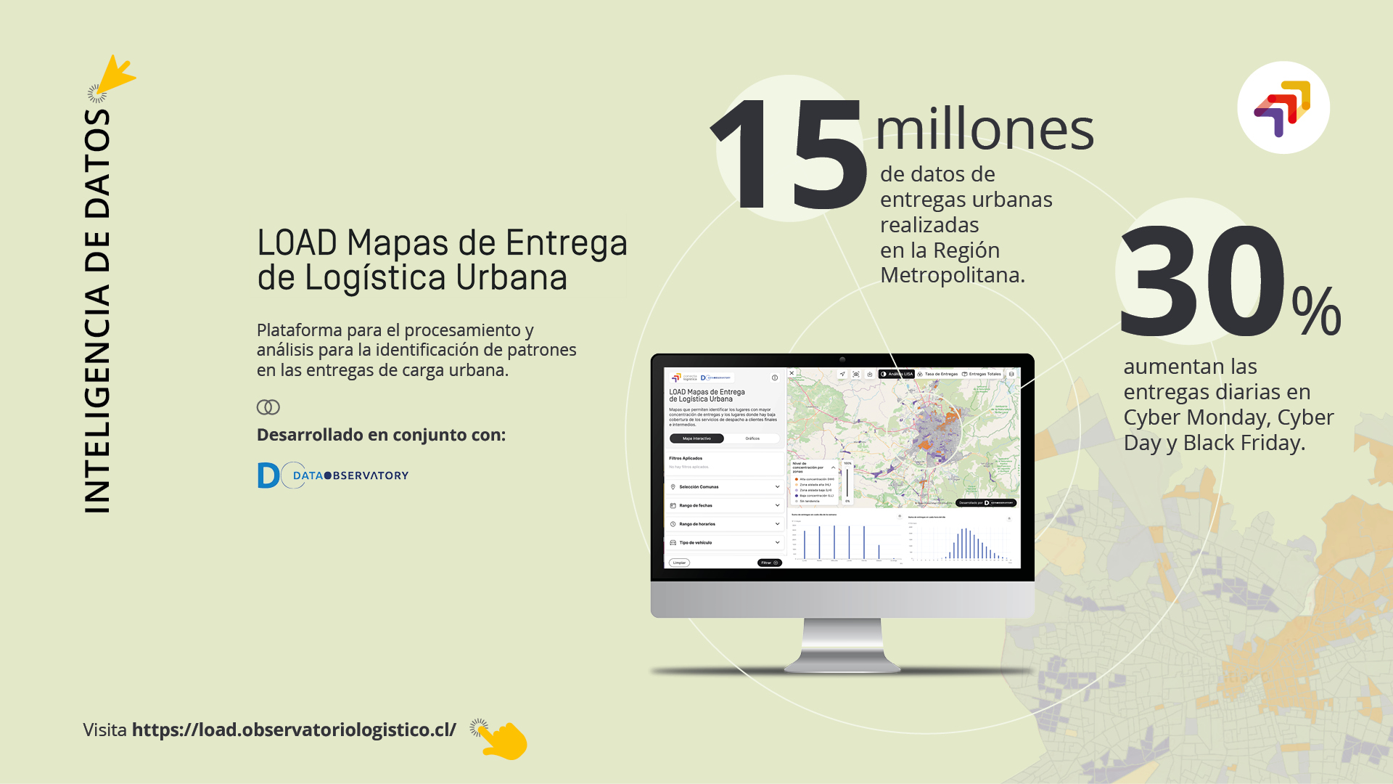Click the '30%' statistic
Screen dimensions: 1393x784
click(1231, 281)
